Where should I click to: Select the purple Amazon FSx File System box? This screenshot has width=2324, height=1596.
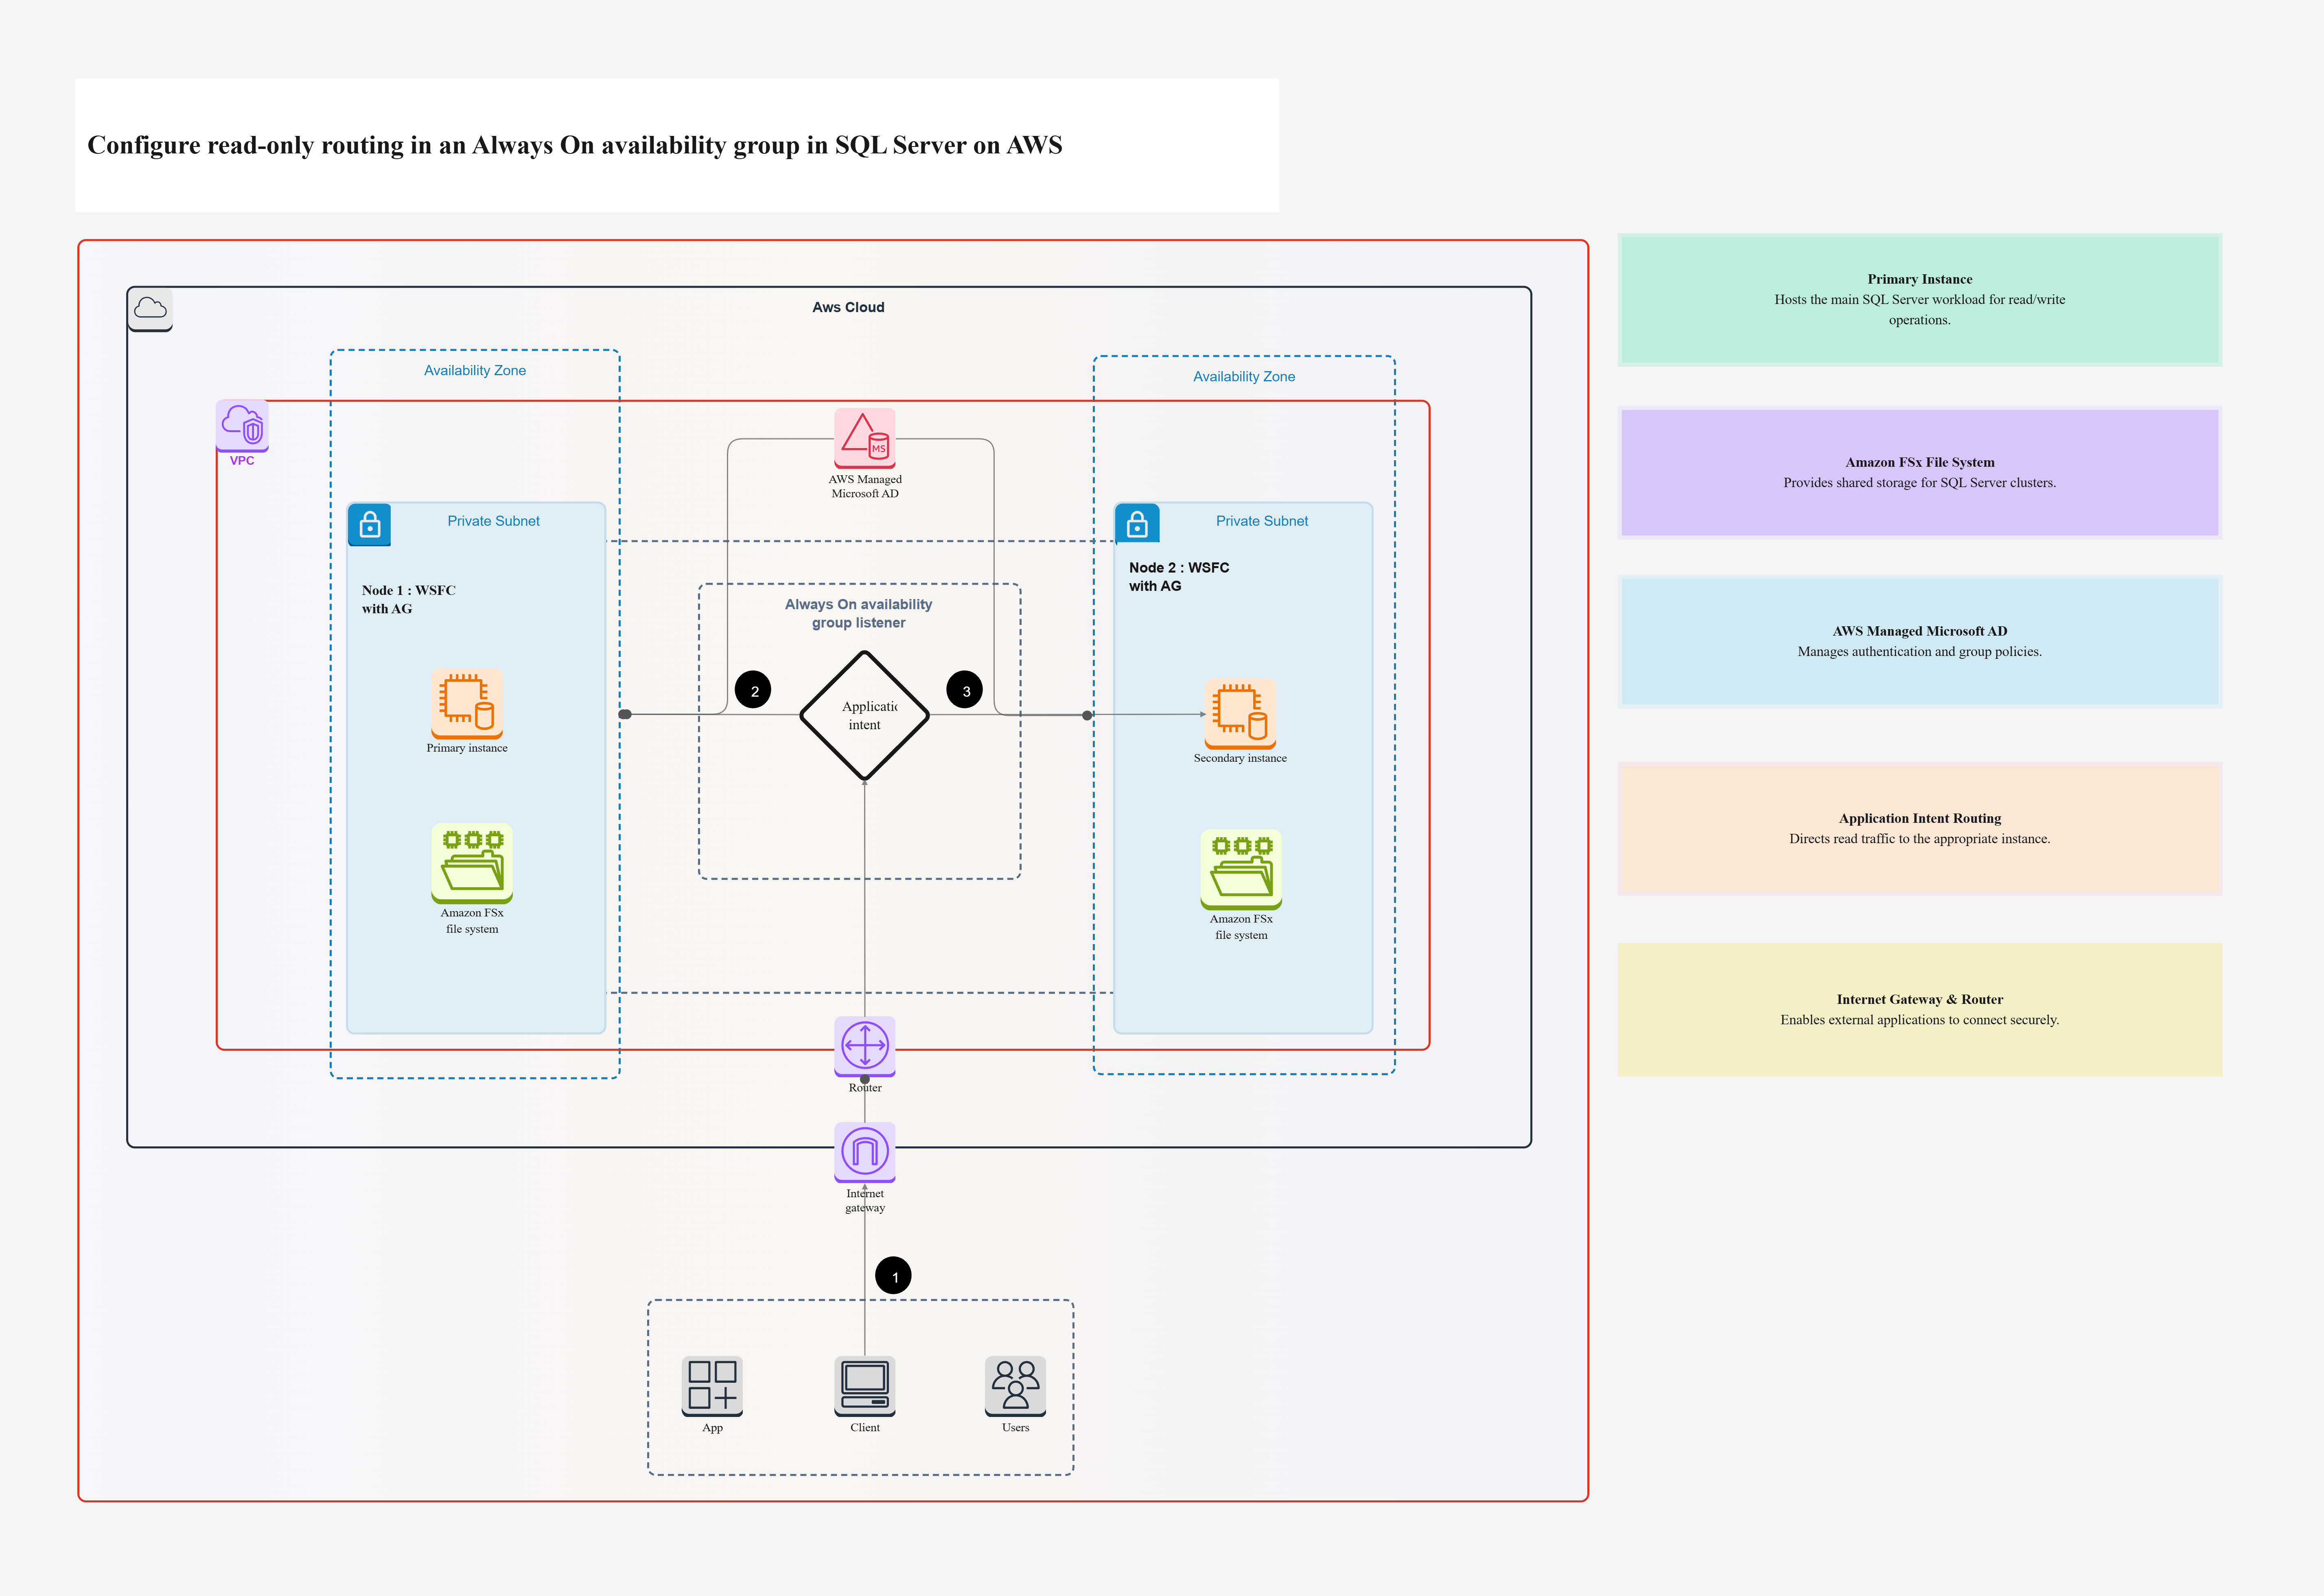point(1919,472)
